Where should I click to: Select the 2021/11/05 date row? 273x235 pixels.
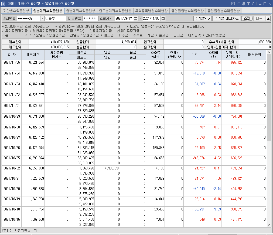tap(134, 65)
